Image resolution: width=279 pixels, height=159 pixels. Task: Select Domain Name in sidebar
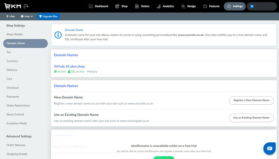pyautogui.click(x=25, y=43)
